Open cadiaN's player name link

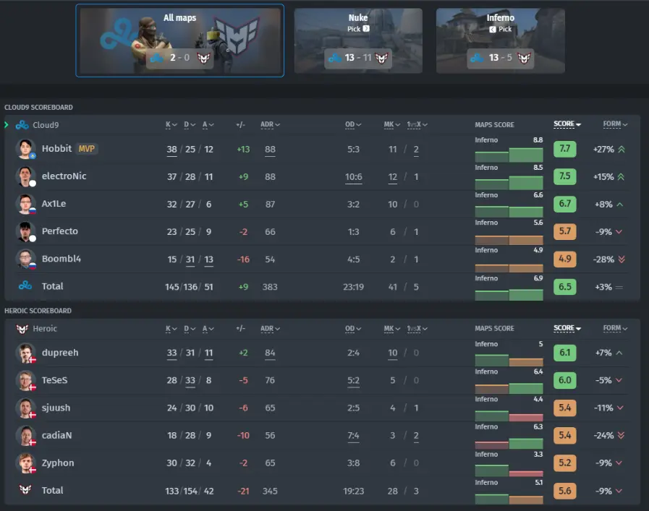coord(56,435)
